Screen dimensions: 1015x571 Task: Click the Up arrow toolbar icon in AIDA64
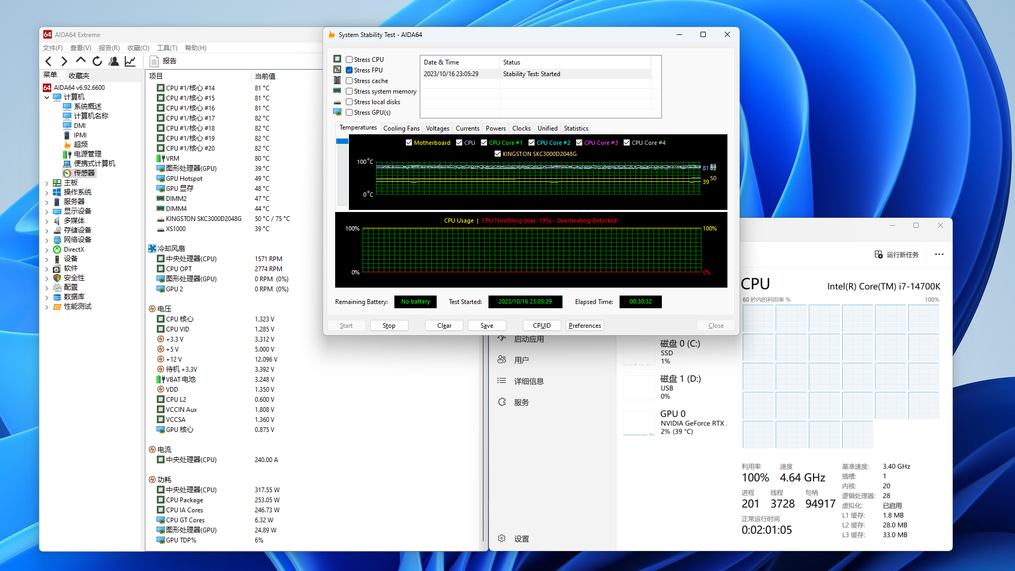click(x=81, y=61)
